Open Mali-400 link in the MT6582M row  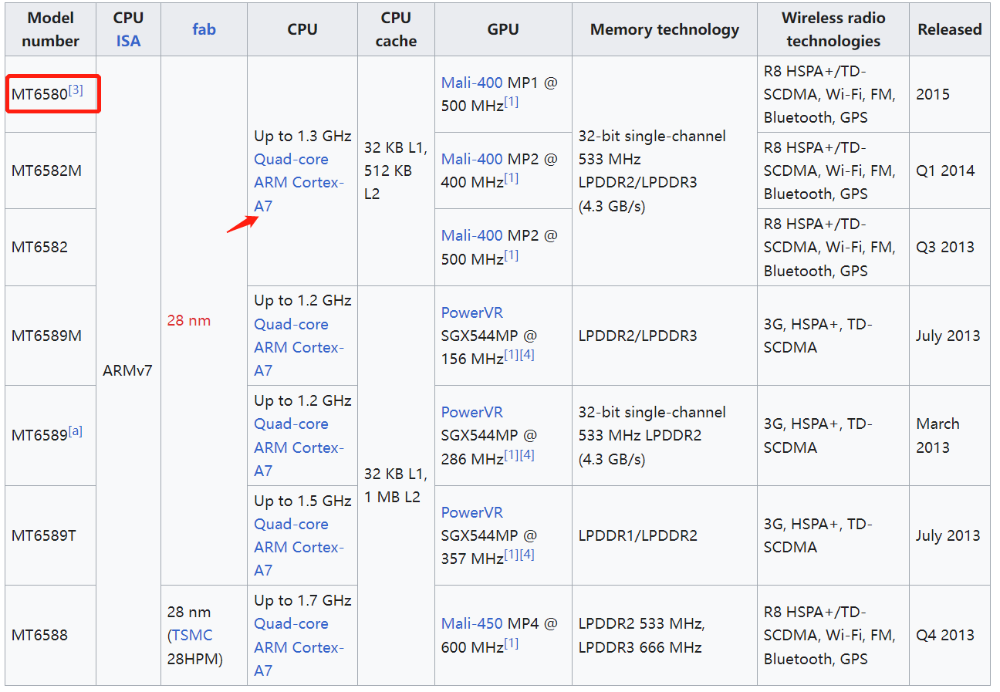click(472, 159)
